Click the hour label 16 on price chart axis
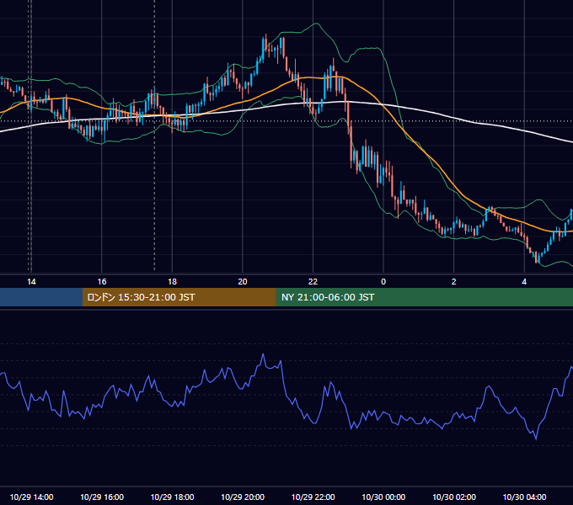Viewport: 573px width, 505px height. click(102, 282)
